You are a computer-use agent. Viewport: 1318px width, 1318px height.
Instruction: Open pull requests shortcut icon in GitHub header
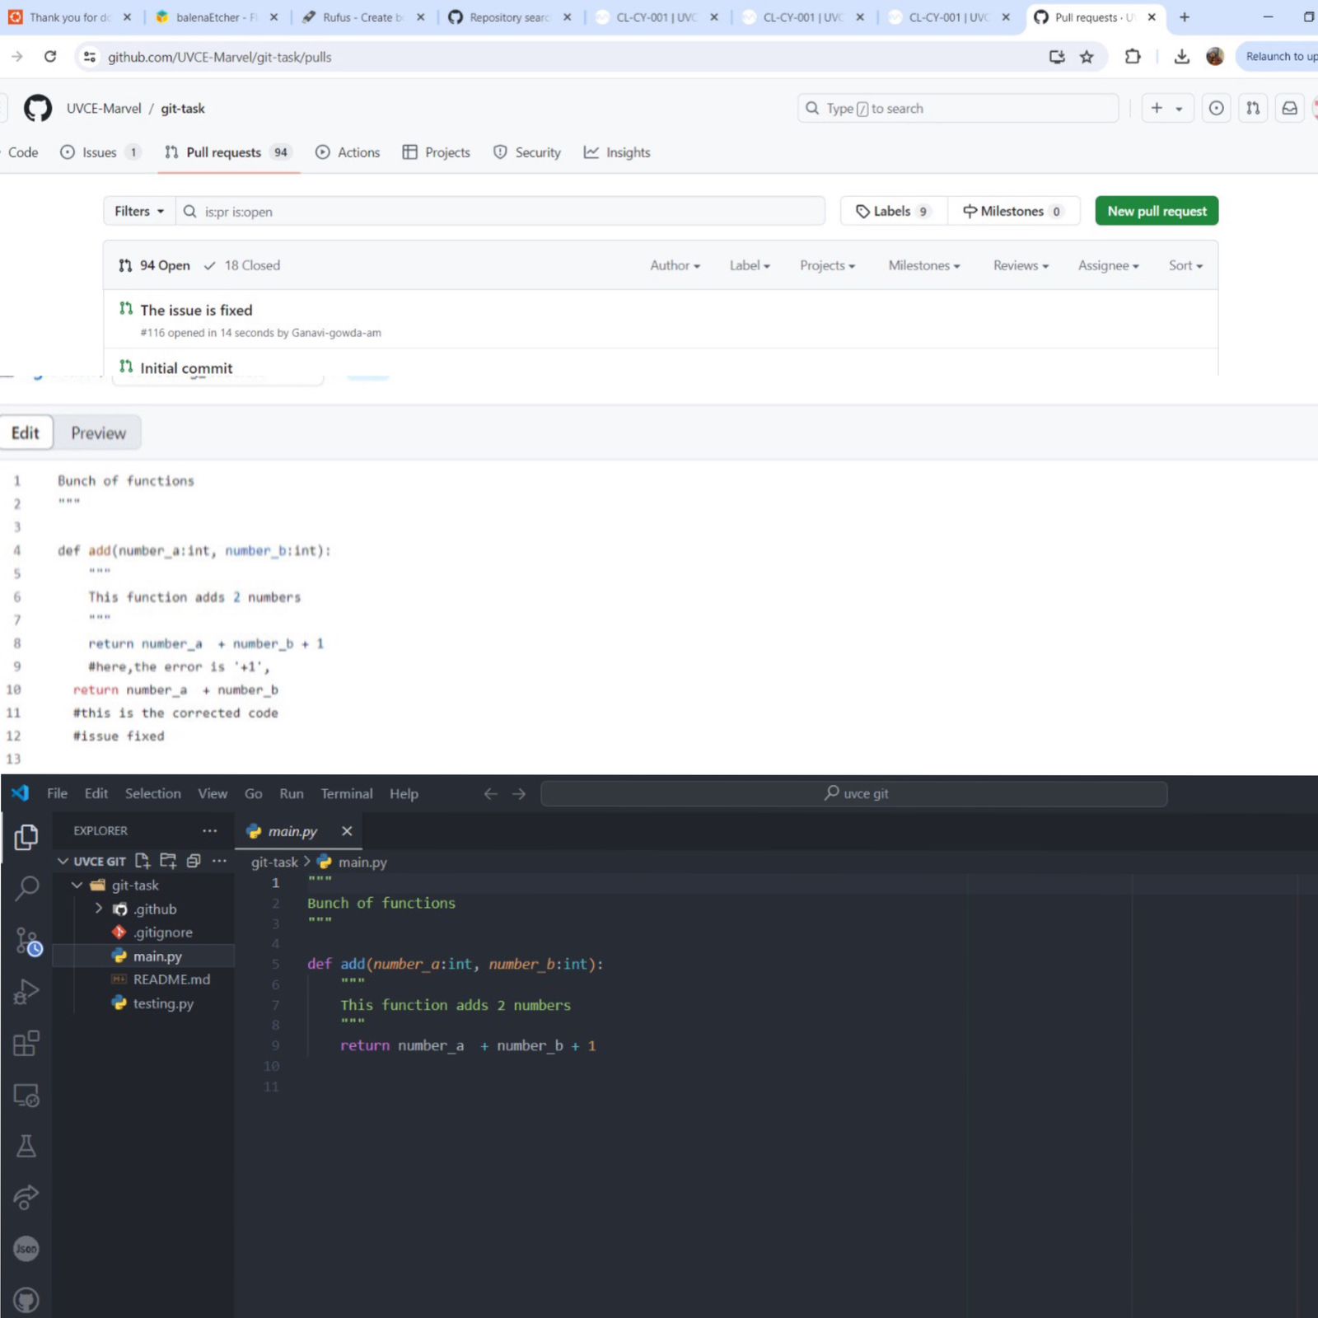point(1253,108)
